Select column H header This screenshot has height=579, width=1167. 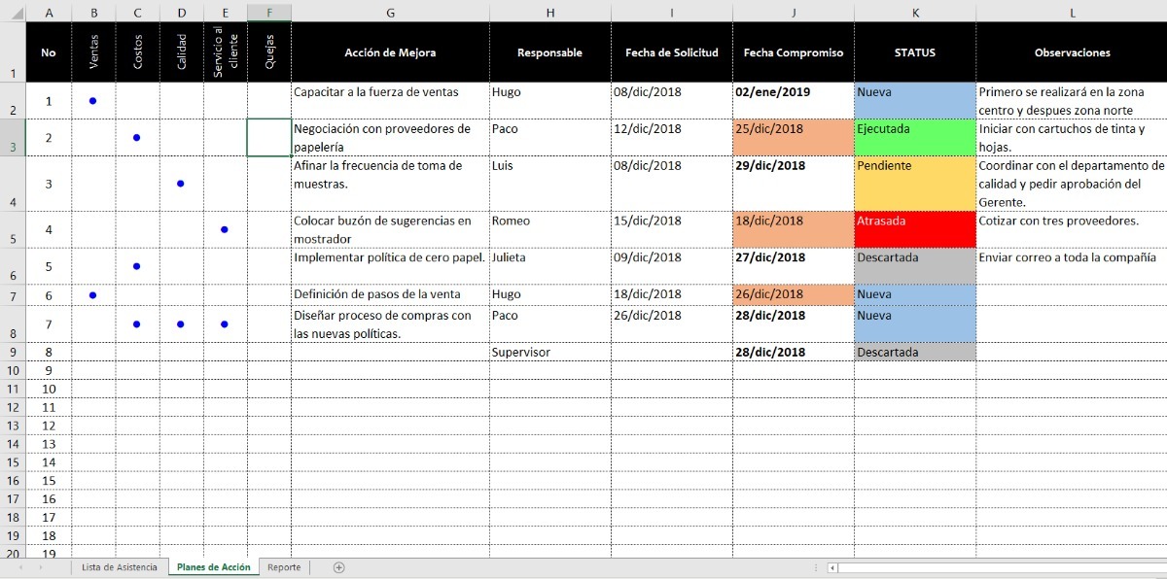point(550,13)
